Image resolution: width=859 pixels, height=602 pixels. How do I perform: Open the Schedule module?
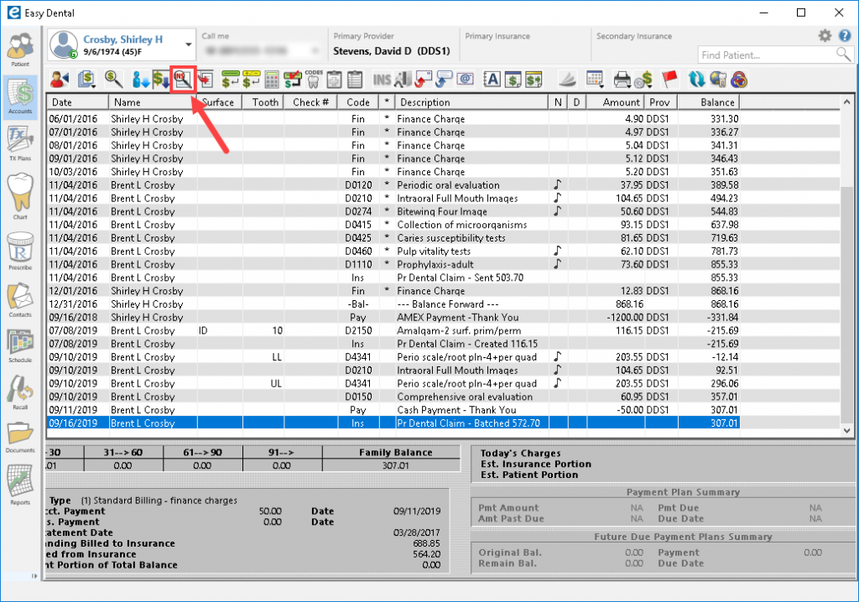tap(20, 345)
